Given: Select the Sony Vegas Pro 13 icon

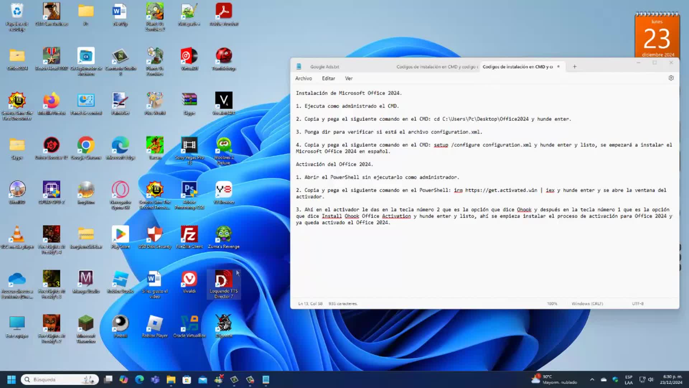Looking at the screenshot, I should 189,145.
